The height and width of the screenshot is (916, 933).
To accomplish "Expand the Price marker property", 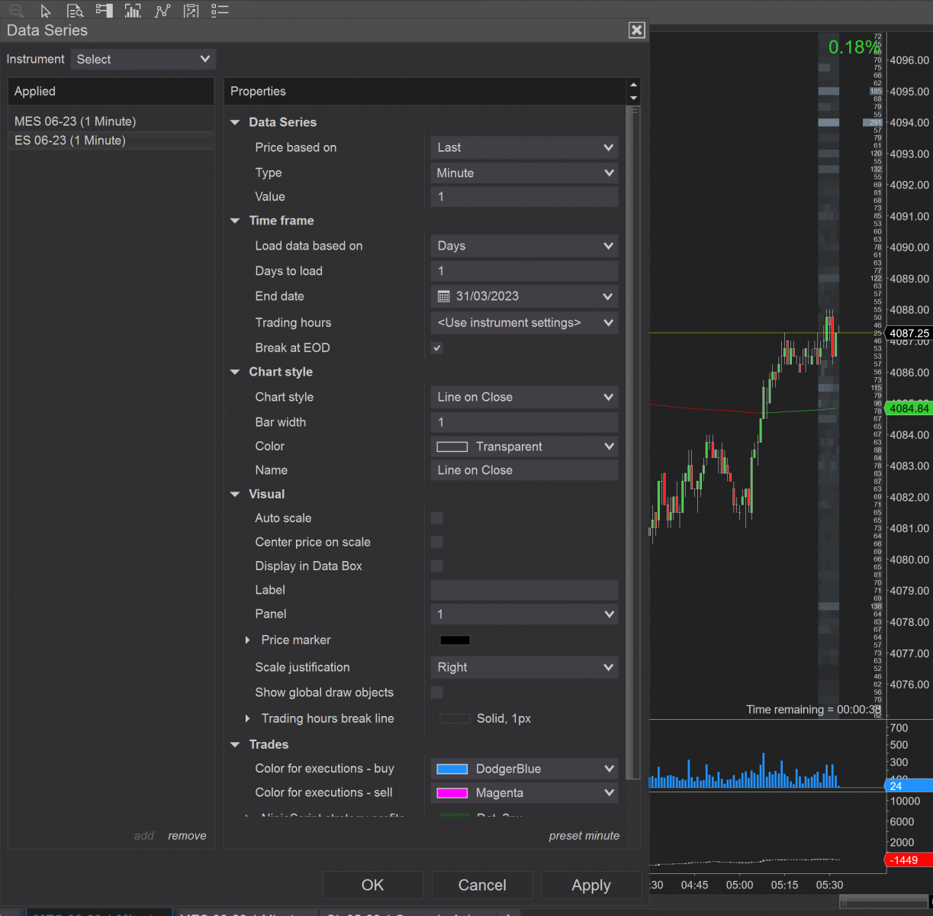I will pos(247,640).
